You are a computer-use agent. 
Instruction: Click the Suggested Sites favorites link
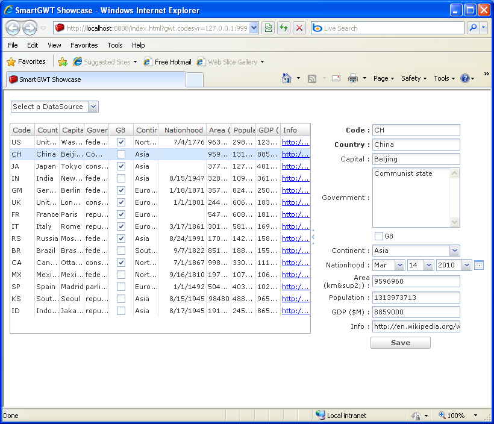[x=105, y=62]
